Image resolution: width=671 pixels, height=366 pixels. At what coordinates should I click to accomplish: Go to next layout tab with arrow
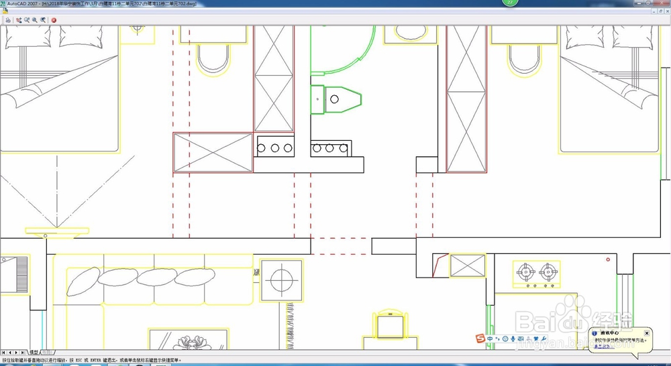[x=16, y=353]
